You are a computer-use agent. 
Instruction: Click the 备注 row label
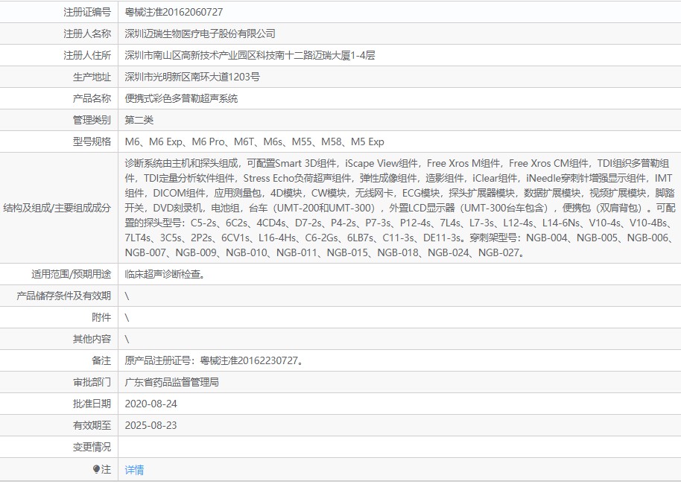[x=101, y=360]
